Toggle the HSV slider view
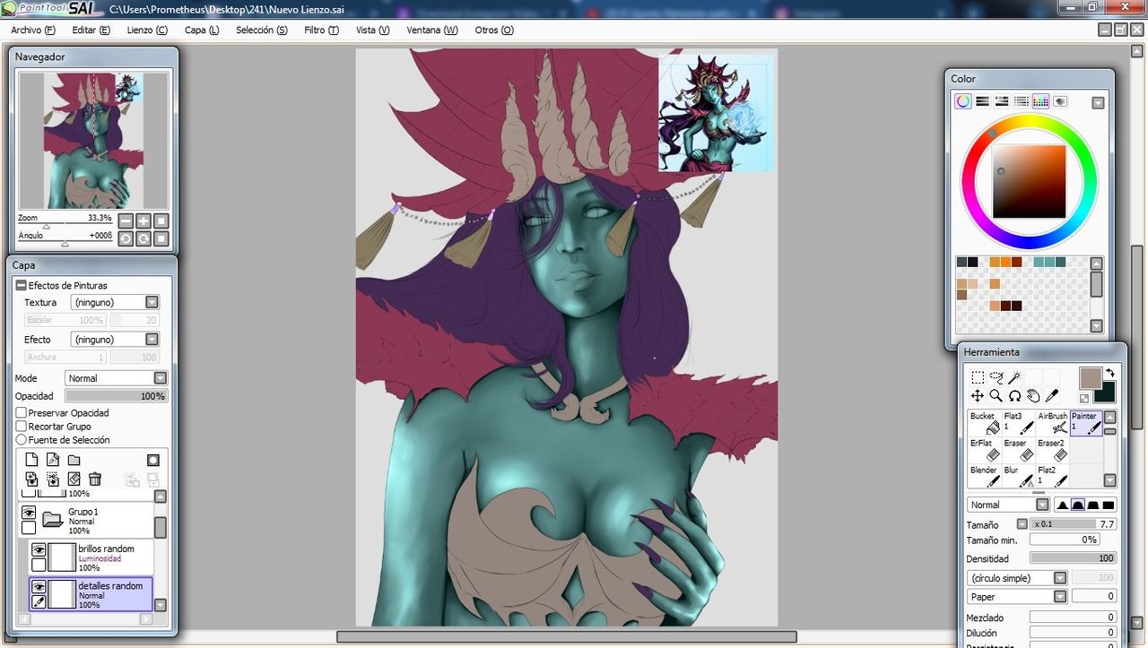The height and width of the screenshot is (648, 1148). pos(1002,101)
